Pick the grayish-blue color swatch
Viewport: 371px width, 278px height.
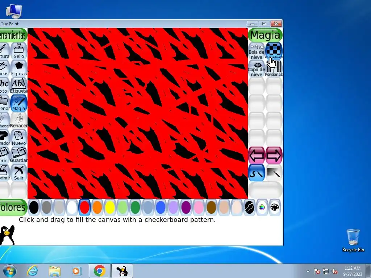coord(148,207)
